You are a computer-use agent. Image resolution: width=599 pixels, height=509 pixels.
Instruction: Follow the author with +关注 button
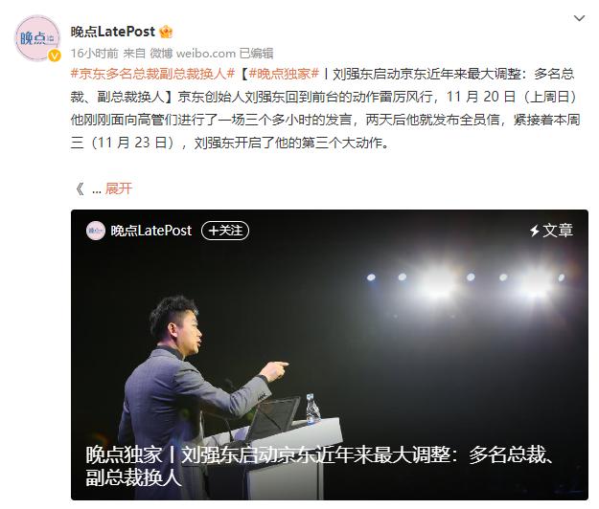click(225, 231)
